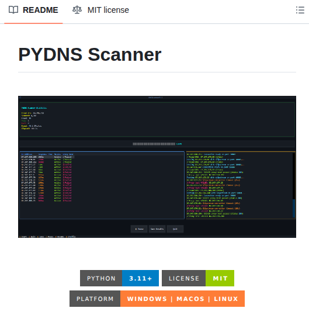
Task: Open the table of contents outline icon
Action: tap(300, 10)
